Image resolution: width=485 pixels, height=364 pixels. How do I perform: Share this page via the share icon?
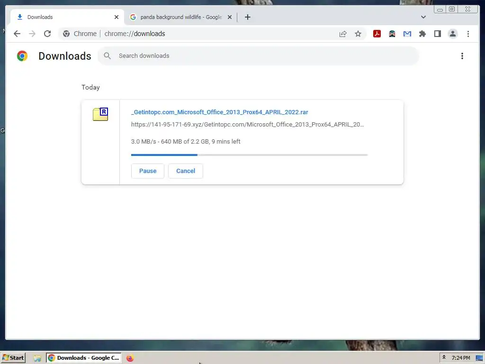(343, 34)
